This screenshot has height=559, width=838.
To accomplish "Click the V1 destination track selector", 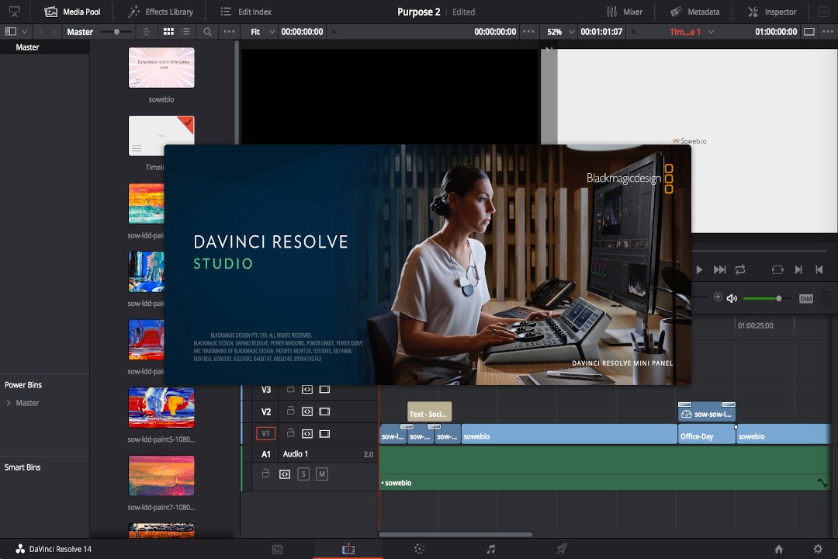I will pyautogui.click(x=265, y=433).
